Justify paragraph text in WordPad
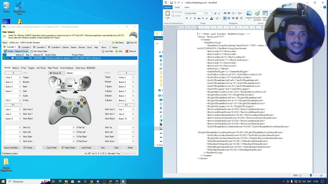 pos(237,18)
